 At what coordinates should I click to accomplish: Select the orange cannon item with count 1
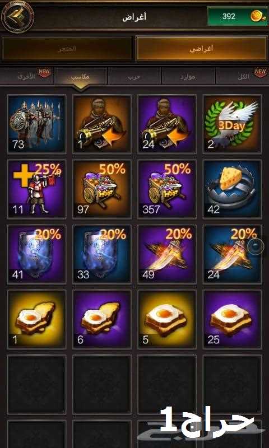click(102, 124)
